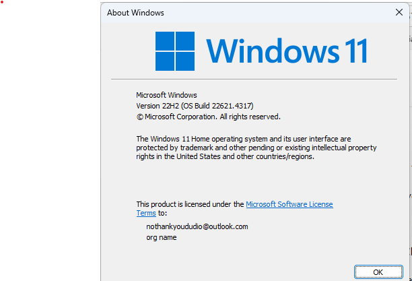
Task: Click 'rights in the United States' line
Action: tap(225, 156)
